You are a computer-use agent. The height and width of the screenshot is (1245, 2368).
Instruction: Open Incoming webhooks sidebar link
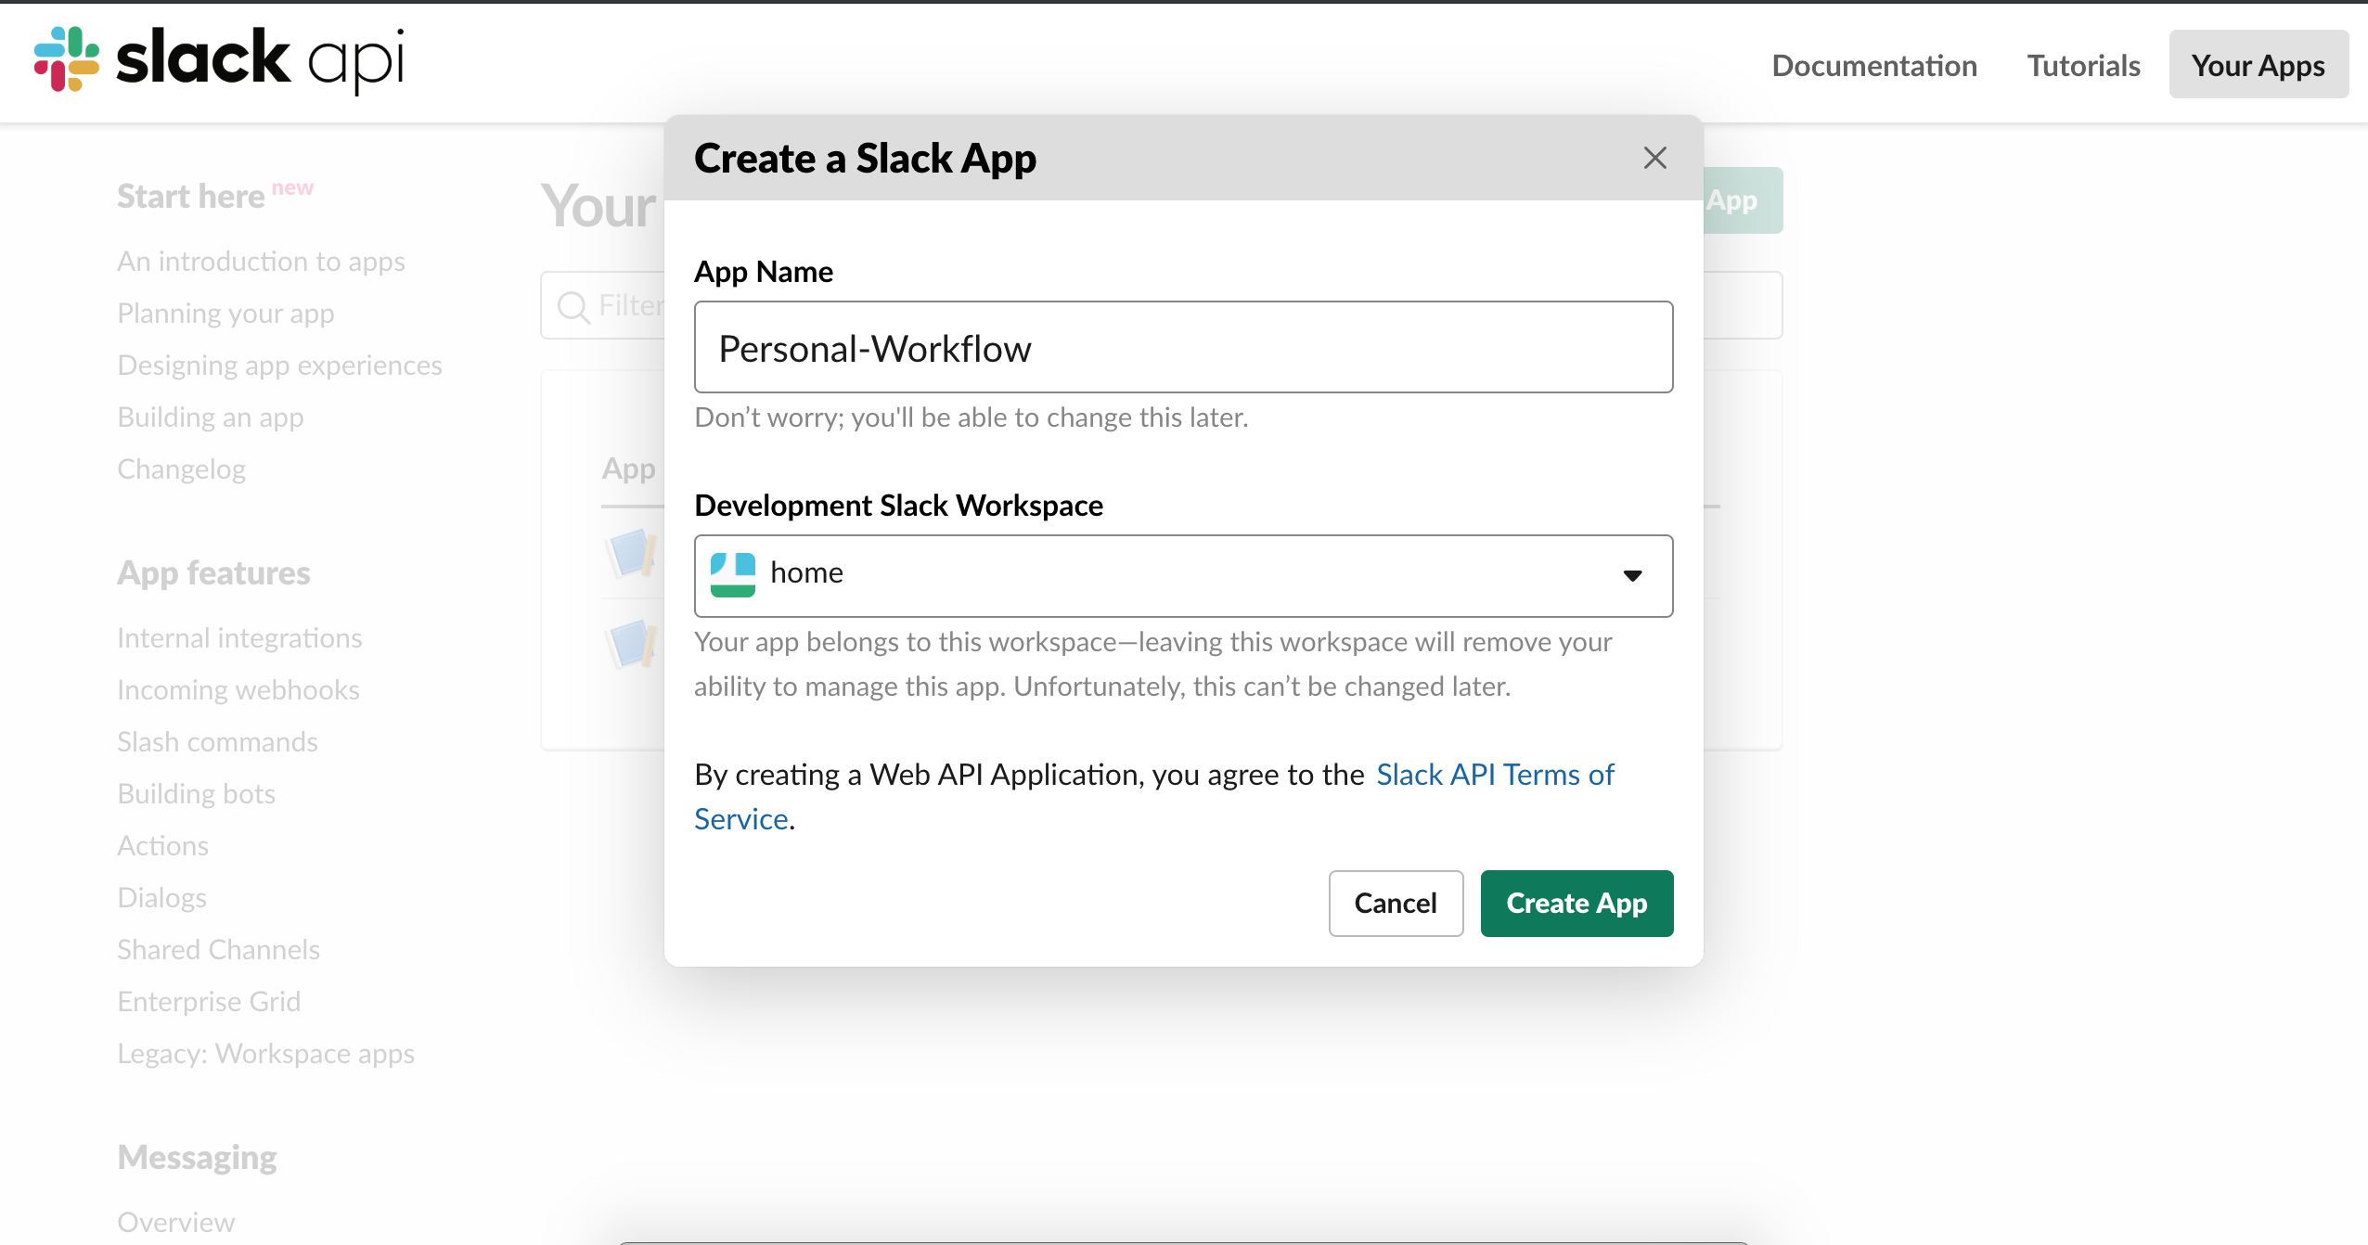tap(238, 690)
